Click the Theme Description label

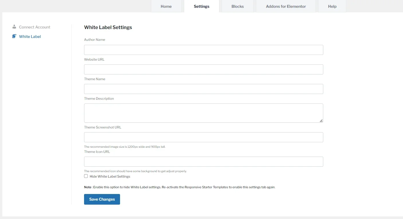99,98
